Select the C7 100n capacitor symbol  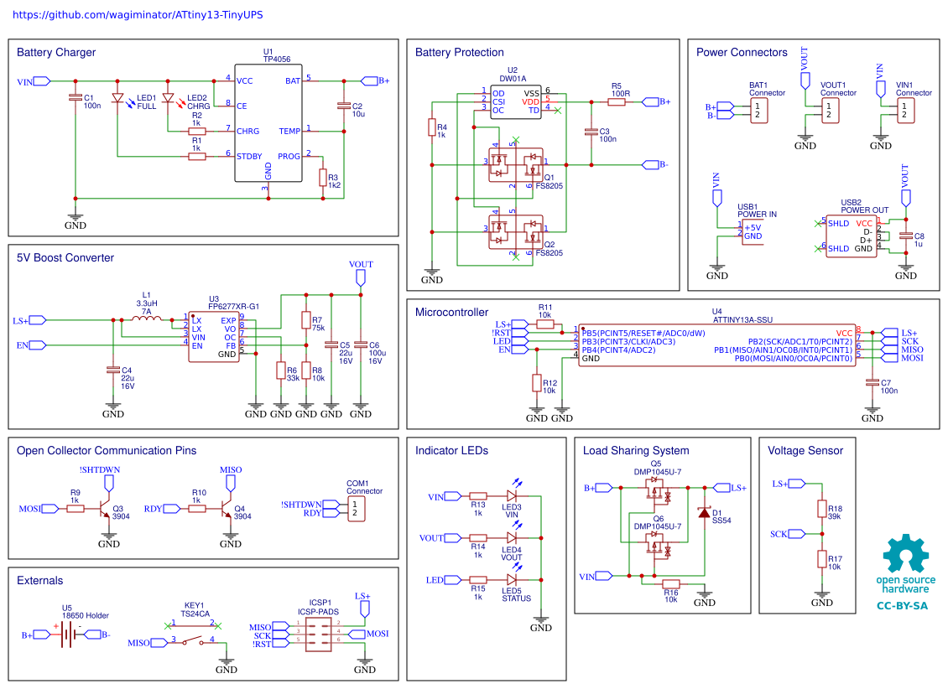pos(872,382)
